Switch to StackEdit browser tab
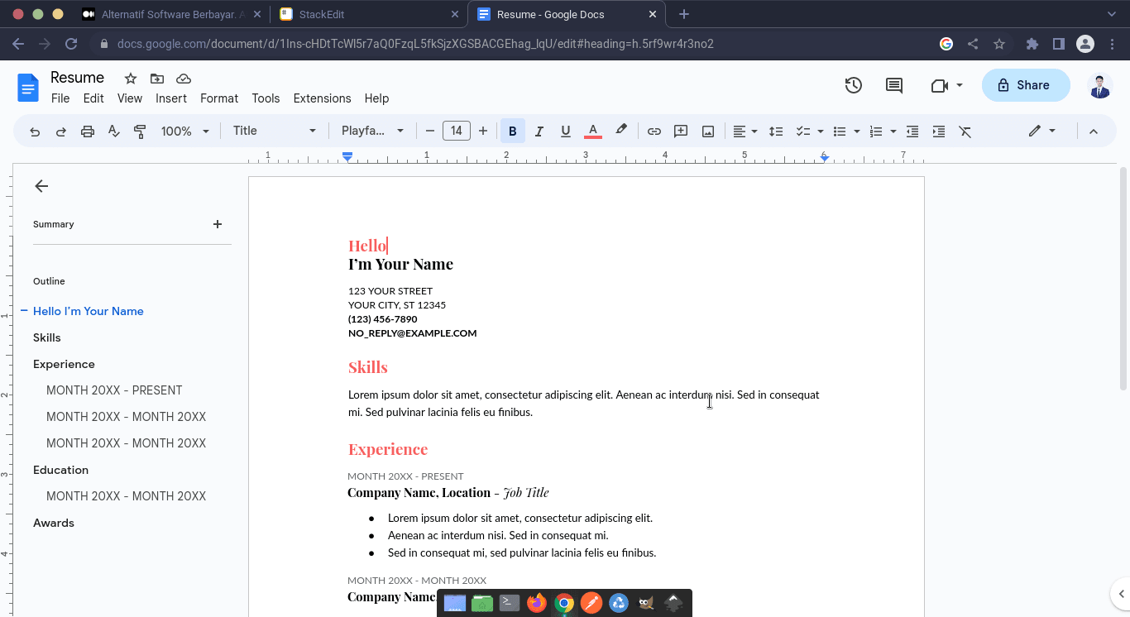The width and height of the screenshot is (1130, 617). [369, 14]
